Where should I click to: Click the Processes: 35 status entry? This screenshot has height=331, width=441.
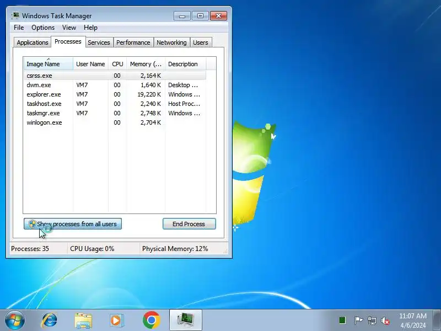(30, 249)
